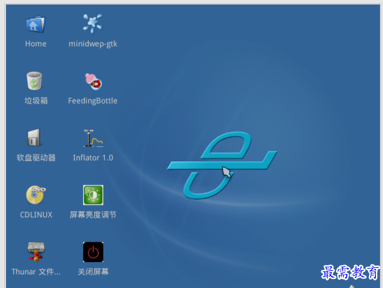
Task: Launch the Inflator 1.0 pump icon
Action: 93,138
